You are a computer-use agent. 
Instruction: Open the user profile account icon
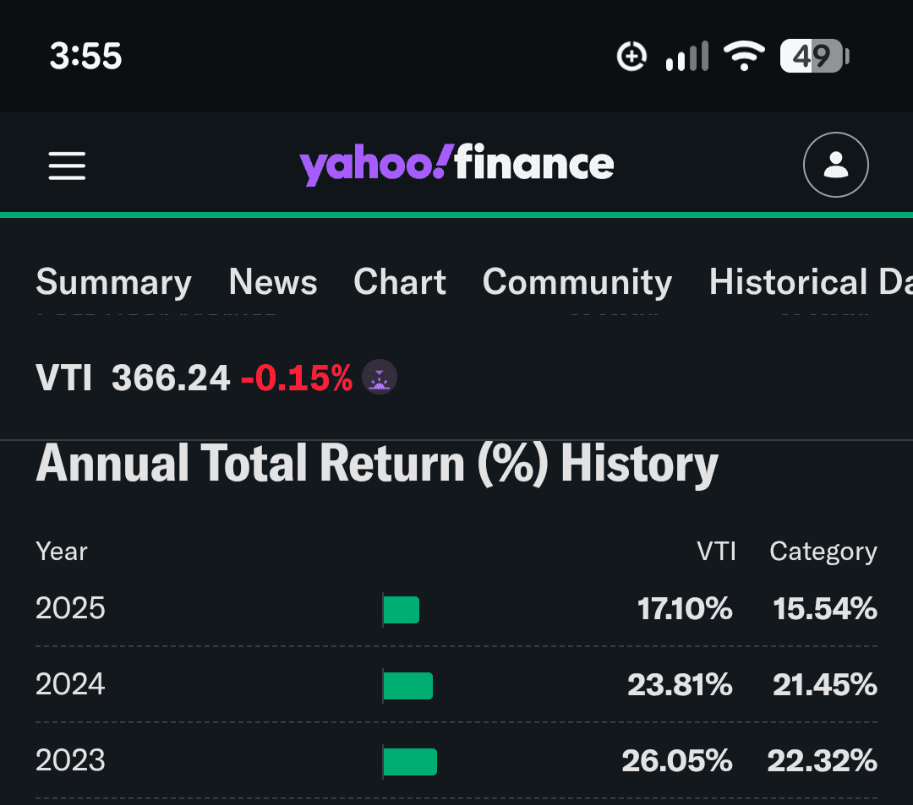(x=835, y=165)
